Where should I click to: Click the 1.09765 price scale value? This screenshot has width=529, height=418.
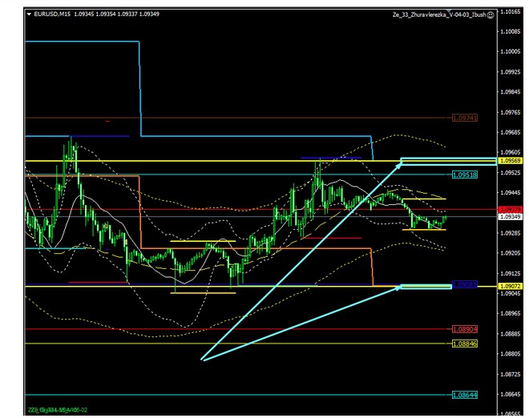click(510, 112)
